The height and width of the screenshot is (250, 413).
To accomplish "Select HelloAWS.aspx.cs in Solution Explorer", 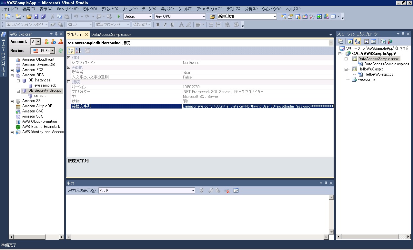I will (379, 74).
